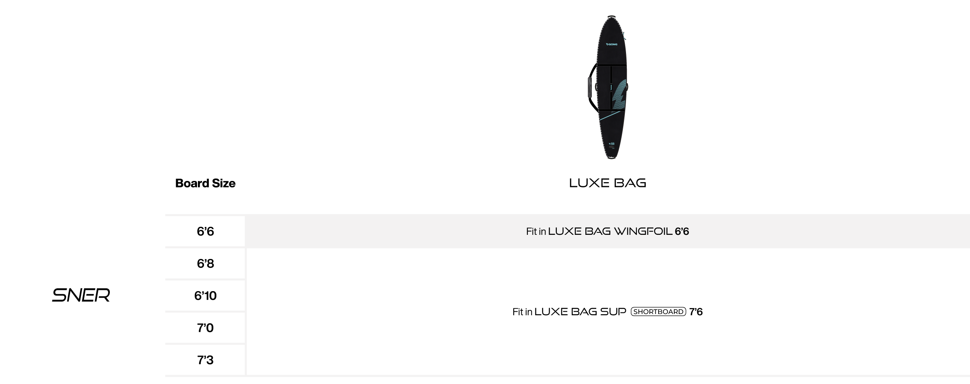The width and height of the screenshot is (970, 384).
Task: Click the SHORTBOARD badge label
Action: tap(658, 312)
